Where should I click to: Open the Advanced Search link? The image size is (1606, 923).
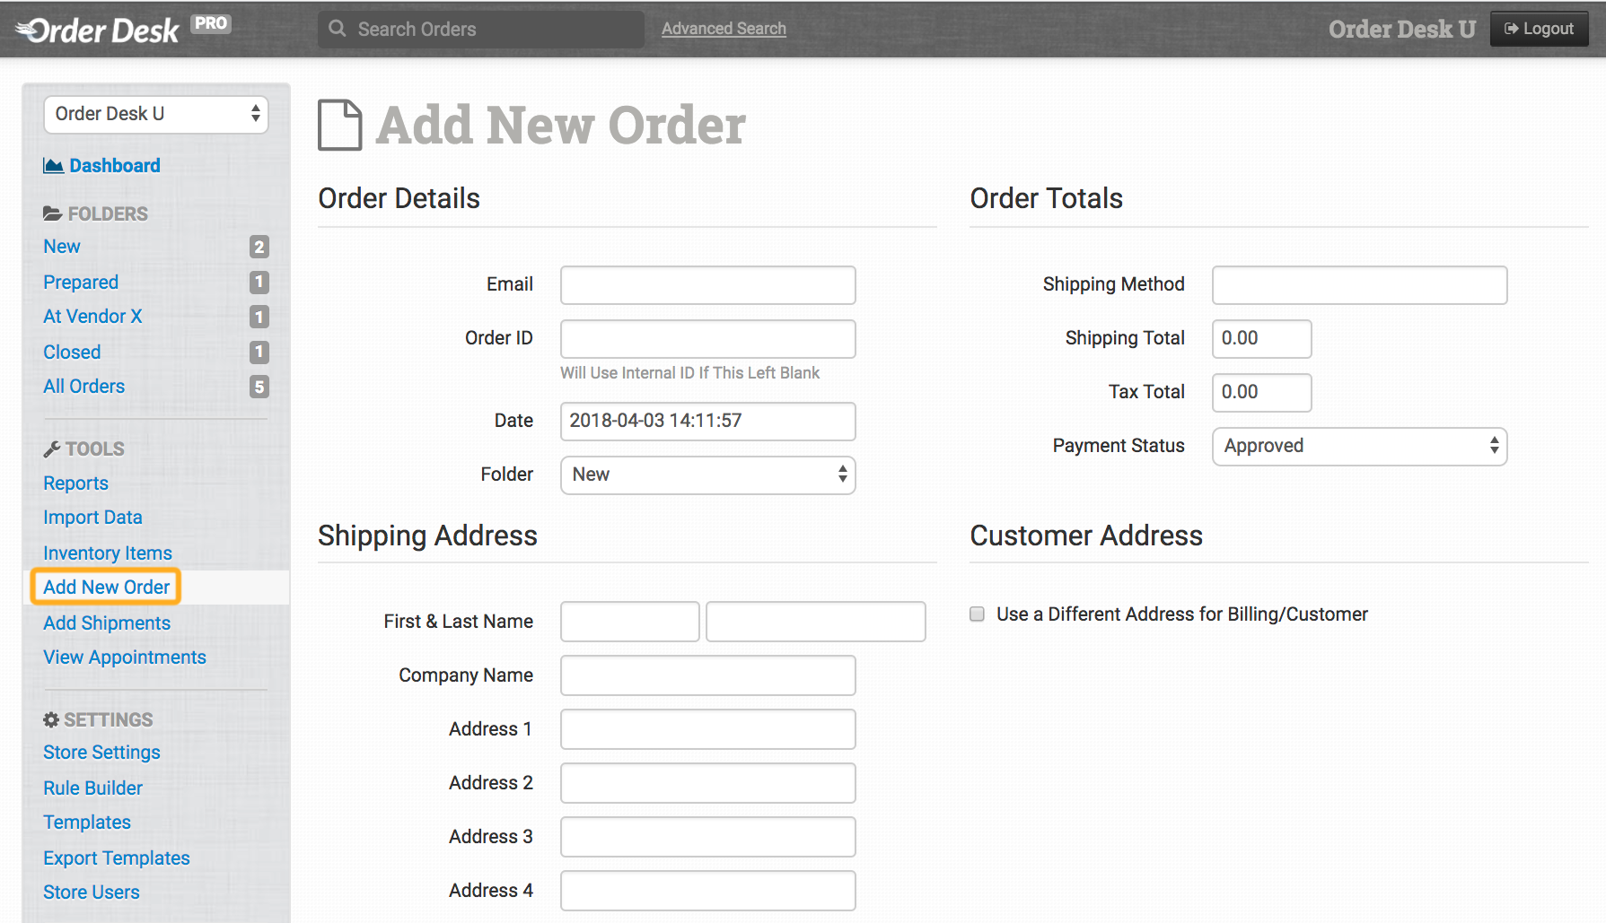724,29
